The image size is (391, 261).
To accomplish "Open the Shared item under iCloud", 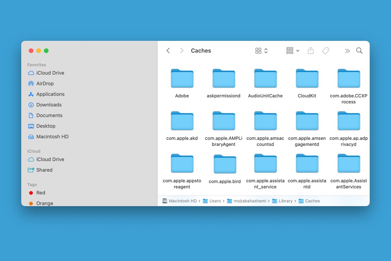I will [x=44, y=170].
